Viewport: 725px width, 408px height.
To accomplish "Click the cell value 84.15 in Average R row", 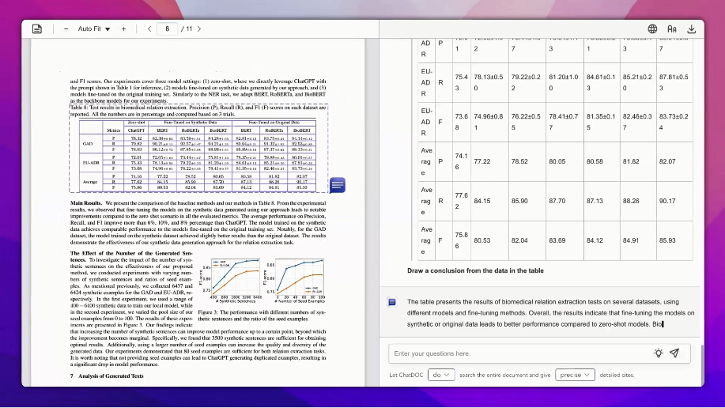I will click(482, 201).
